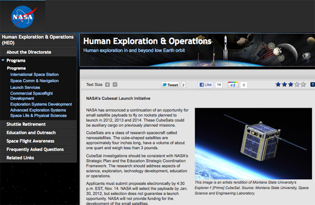Open Education and Outreach section

[31, 133]
